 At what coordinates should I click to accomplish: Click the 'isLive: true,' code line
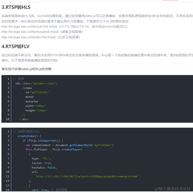point(42,163)
